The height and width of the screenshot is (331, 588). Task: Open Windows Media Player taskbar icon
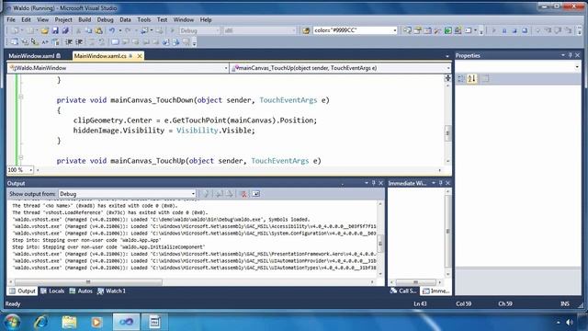click(x=96, y=322)
